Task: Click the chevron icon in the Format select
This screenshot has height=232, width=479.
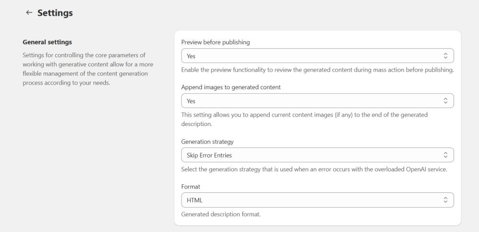Action: (x=445, y=200)
